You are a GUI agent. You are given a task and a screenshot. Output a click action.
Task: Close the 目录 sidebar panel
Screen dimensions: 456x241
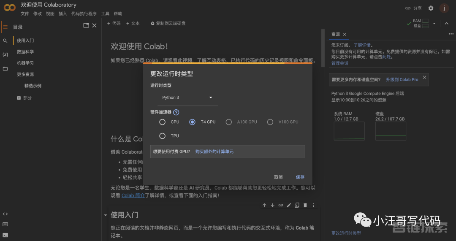tap(94, 26)
